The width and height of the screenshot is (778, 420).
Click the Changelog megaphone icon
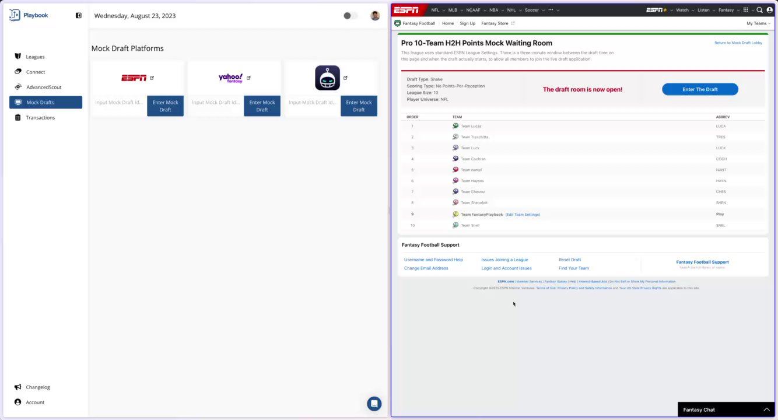click(x=18, y=387)
